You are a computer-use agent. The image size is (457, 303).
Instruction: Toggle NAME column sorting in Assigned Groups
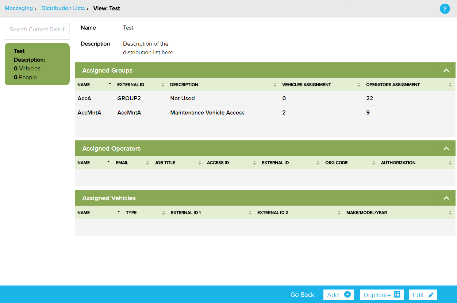click(x=110, y=83)
